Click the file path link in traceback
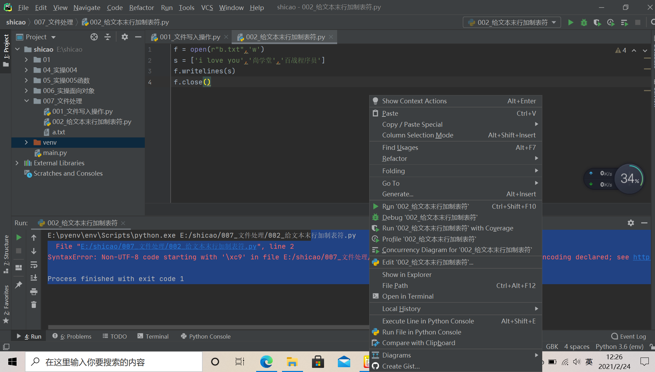The image size is (655, 372). tap(169, 246)
